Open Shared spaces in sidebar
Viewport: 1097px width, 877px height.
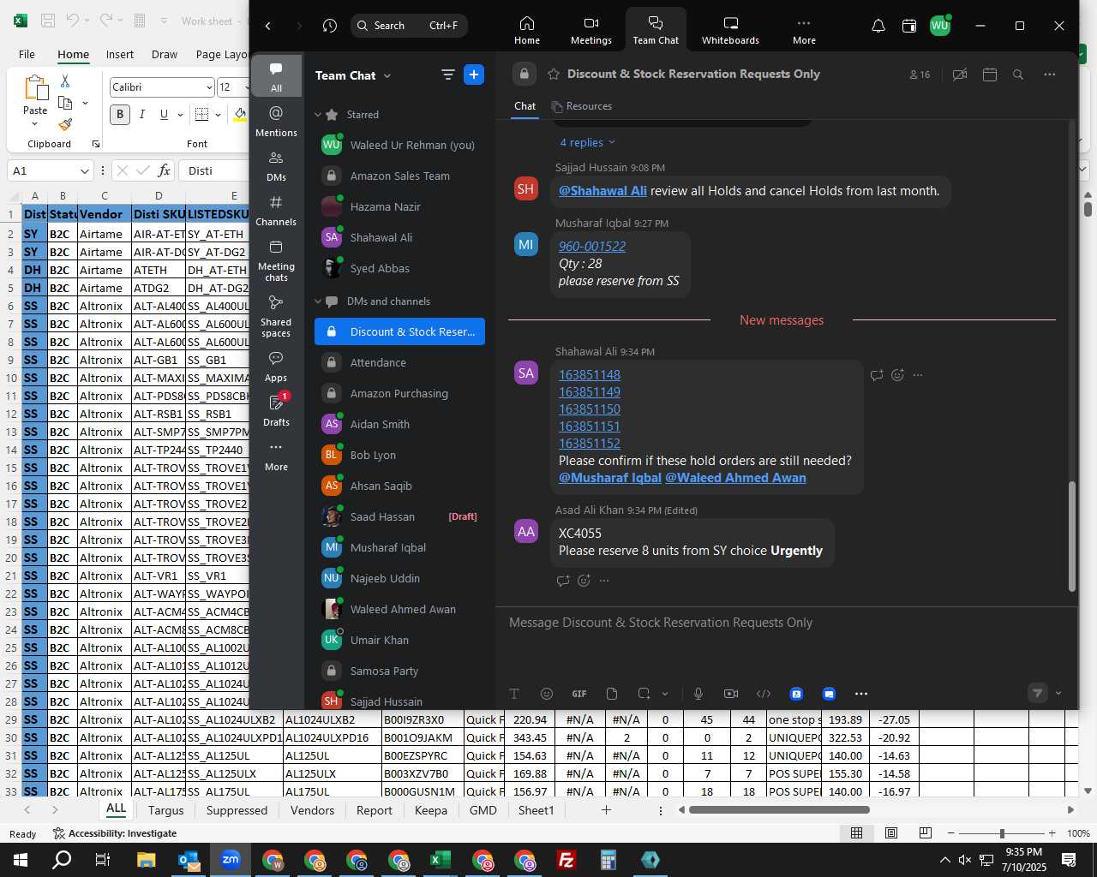point(276,316)
